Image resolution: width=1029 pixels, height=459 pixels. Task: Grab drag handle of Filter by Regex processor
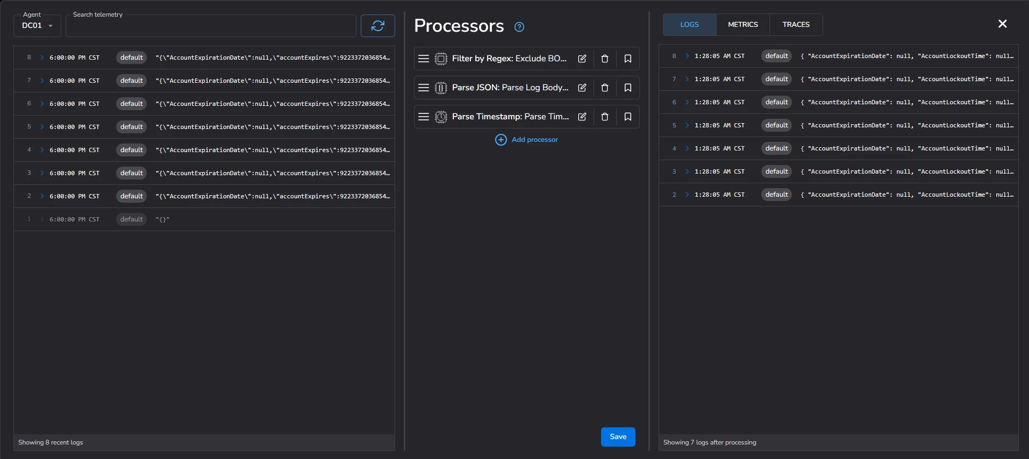424,59
